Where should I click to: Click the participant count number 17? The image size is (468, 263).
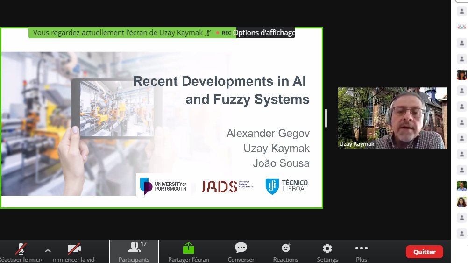pyautogui.click(x=143, y=244)
